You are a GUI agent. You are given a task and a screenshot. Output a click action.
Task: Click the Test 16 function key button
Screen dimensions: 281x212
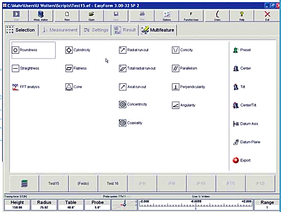(112, 183)
